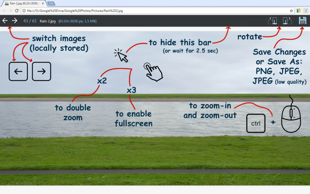Click the illustrated ctrl key graphic
The height and width of the screenshot is (194, 310).
click(256, 123)
